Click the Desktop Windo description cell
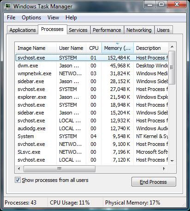 pyautogui.click(x=152, y=66)
